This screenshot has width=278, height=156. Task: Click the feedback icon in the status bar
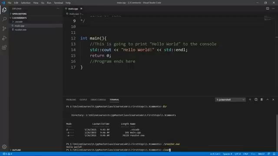(269, 154)
